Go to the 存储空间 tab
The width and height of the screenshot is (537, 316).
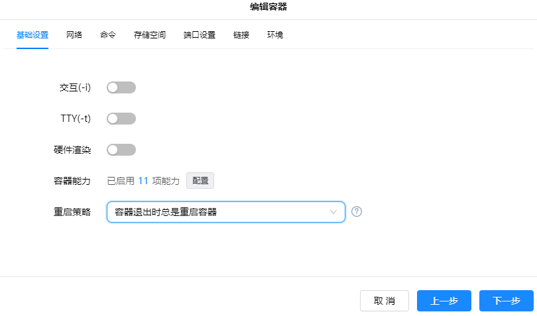click(x=149, y=35)
